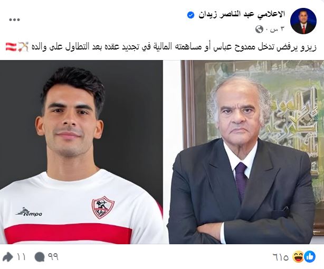Click the blue like reaction icon
324x269 pixels.
[310, 257]
